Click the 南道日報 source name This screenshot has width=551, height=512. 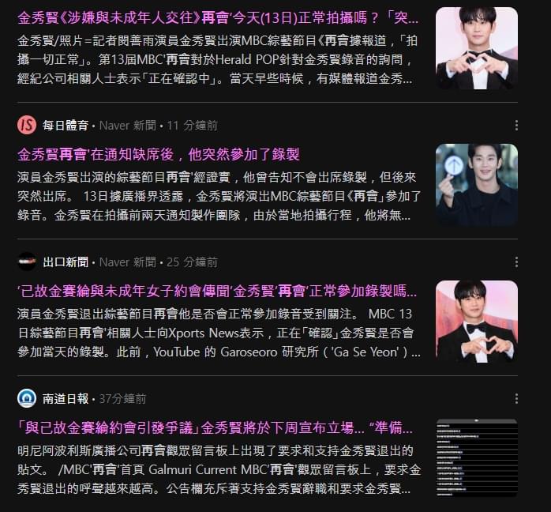[66, 399]
